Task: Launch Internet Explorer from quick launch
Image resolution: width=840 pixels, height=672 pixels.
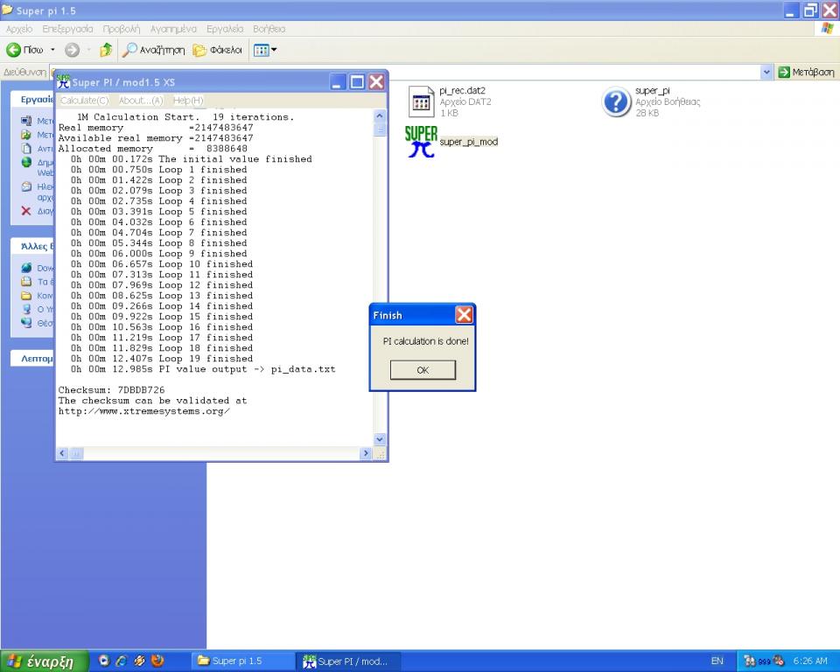Action: click(122, 661)
